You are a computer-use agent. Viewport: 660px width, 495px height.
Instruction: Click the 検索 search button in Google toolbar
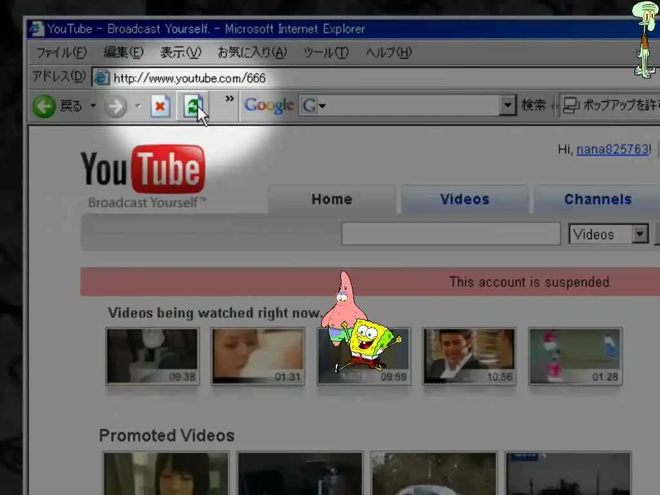point(533,105)
